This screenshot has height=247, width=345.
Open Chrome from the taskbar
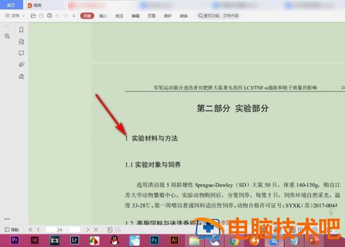click(234, 241)
